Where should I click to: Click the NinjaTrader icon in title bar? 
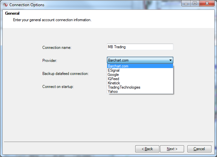pyautogui.click(x=5, y=5)
